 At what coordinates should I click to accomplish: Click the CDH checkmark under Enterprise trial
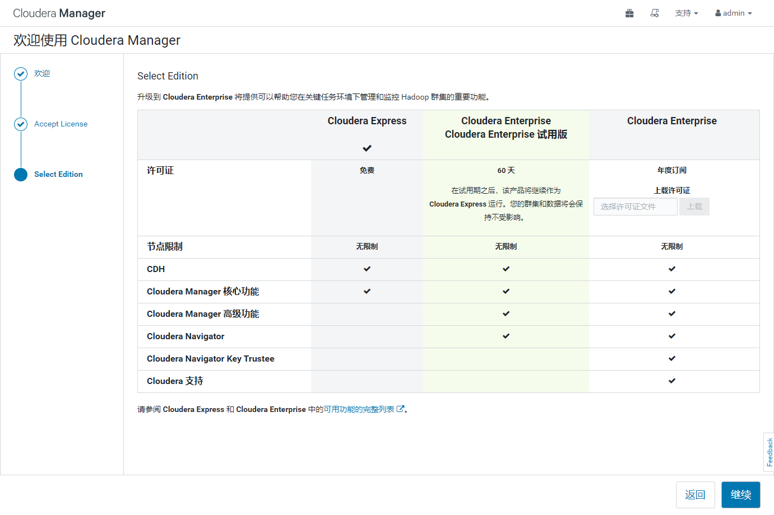506,269
